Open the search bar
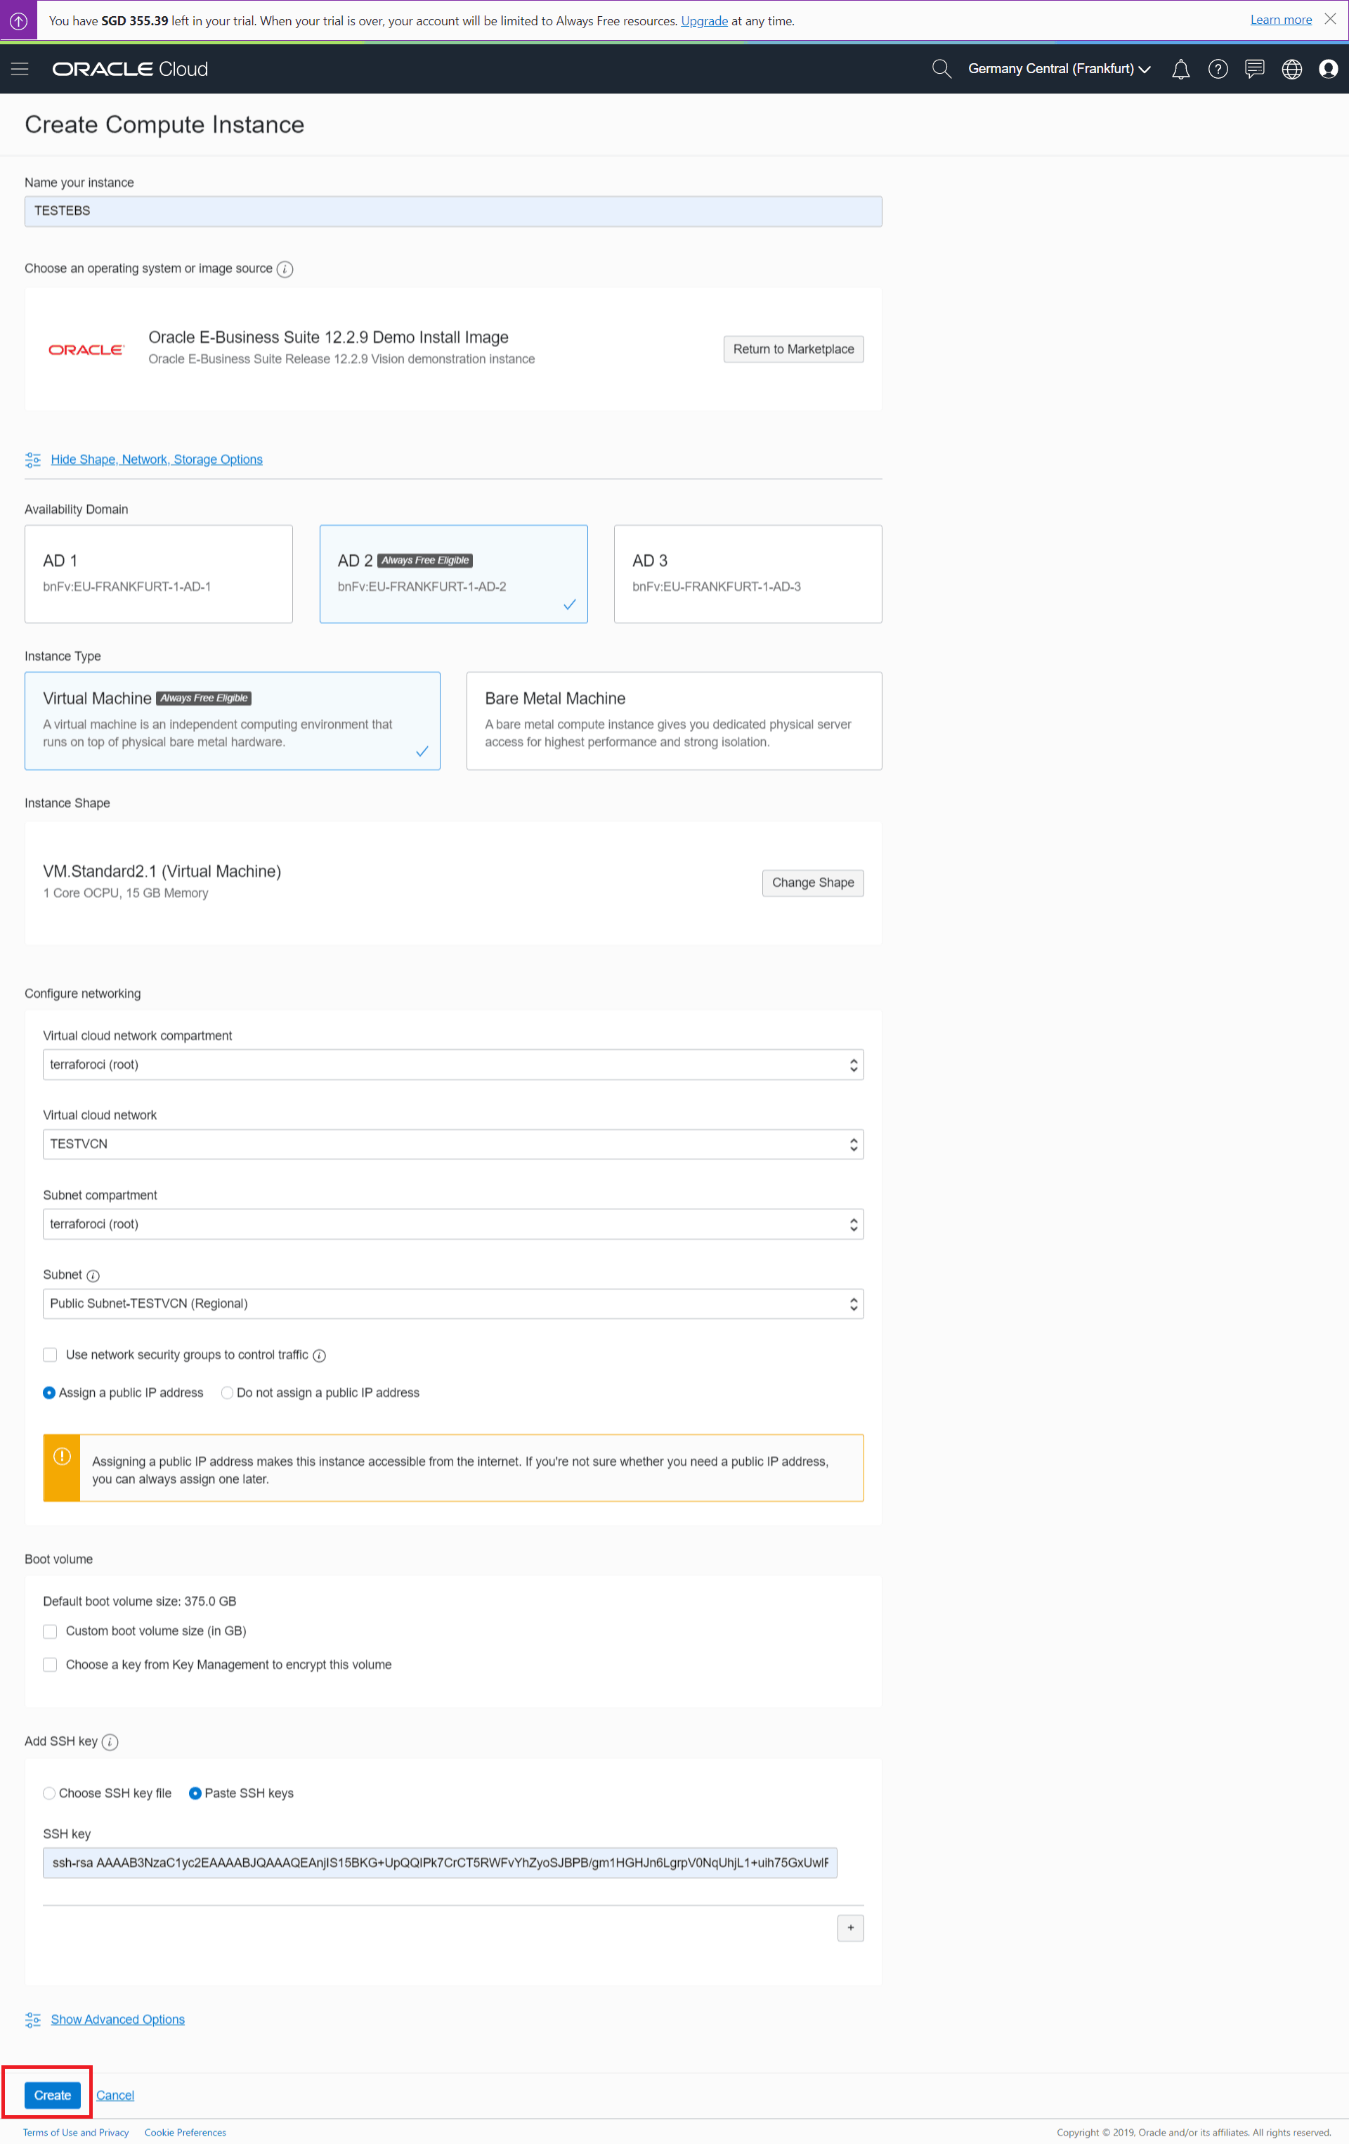 (941, 69)
